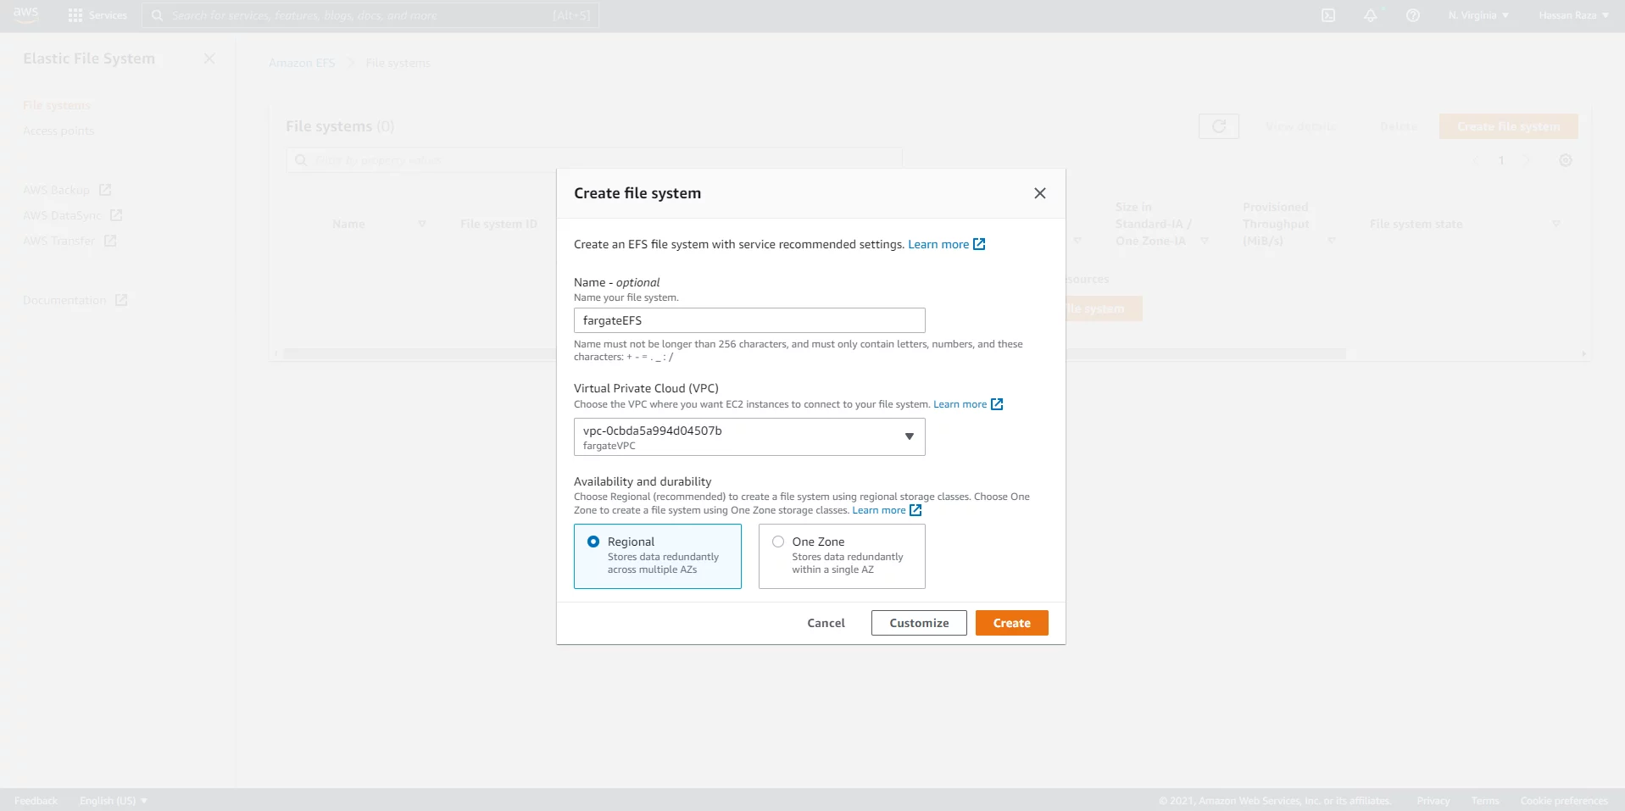Open the Hassan Raza account menu
The width and height of the screenshot is (1625, 811).
pyautogui.click(x=1573, y=15)
